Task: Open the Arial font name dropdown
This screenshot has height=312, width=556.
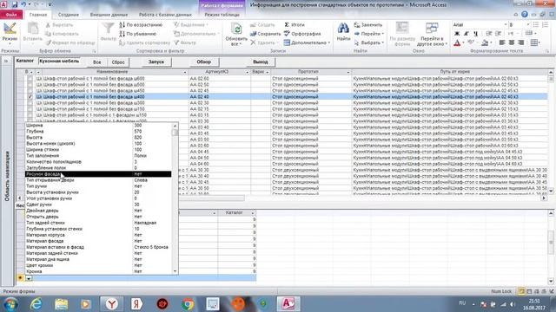Action: click(506, 25)
